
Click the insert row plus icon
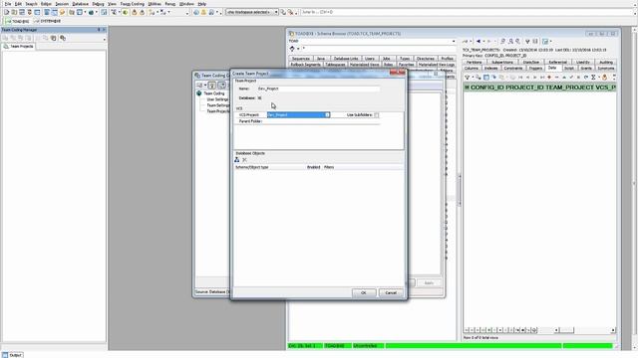coord(549,78)
